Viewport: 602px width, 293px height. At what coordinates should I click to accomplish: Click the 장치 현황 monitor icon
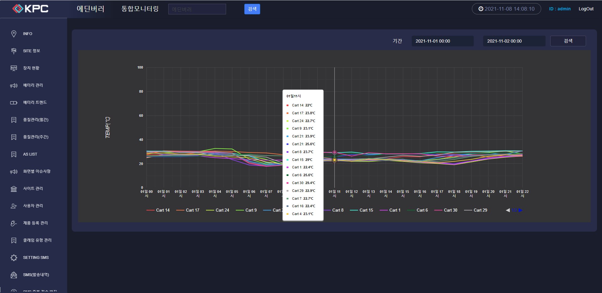[14, 68]
